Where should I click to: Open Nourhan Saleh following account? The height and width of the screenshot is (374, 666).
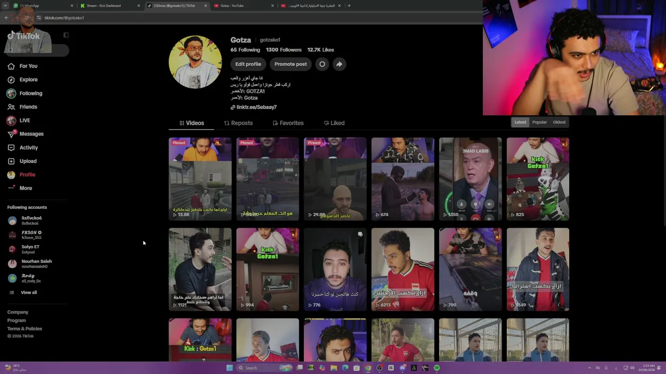[31, 264]
